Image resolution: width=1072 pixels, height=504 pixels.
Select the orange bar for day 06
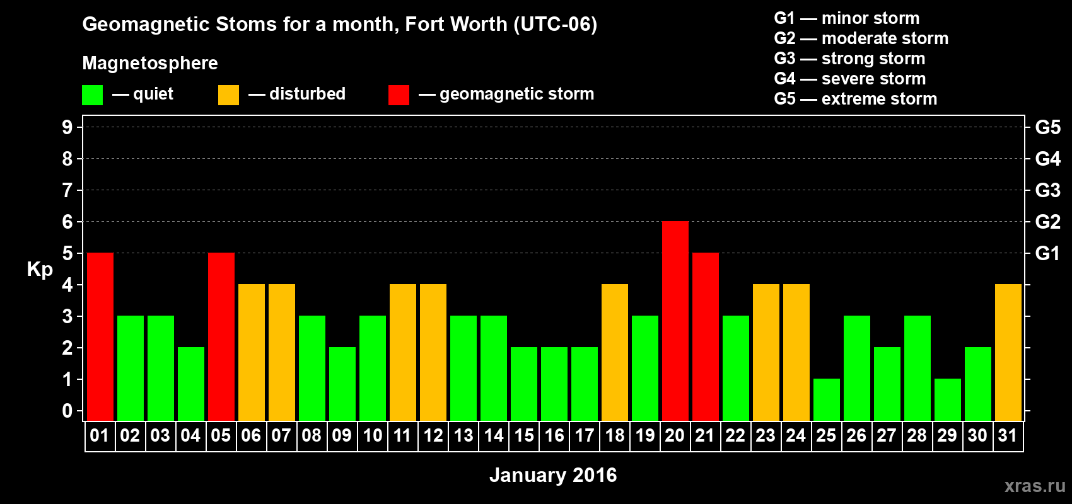coord(252,353)
